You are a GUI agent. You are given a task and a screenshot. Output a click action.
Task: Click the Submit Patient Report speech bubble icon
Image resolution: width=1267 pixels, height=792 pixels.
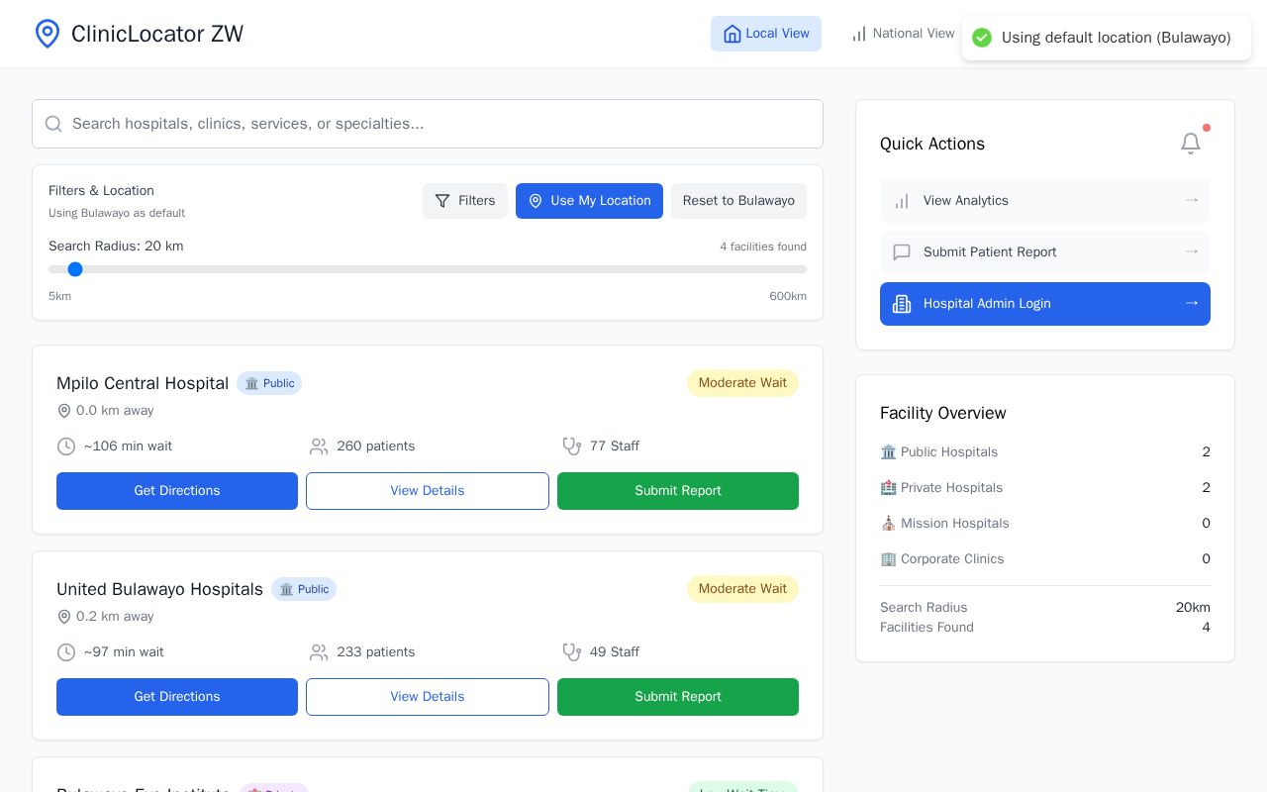click(x=902, y=252)
